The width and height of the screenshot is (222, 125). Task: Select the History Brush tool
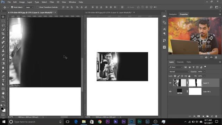tap(3, 55)
